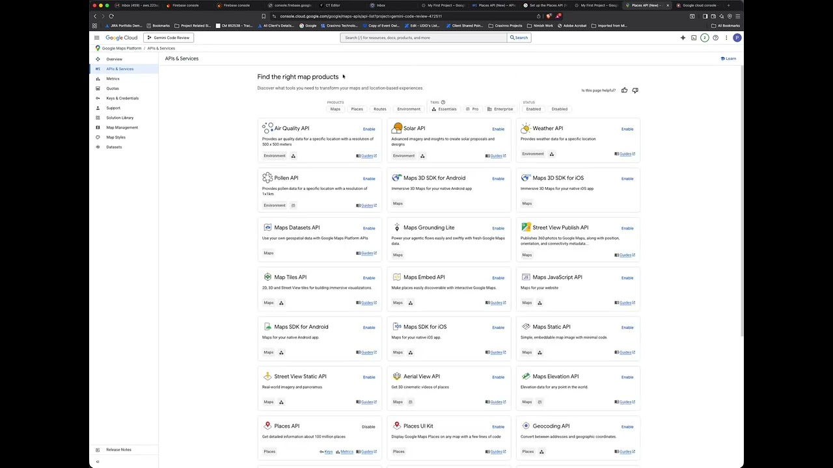This screenshot has height=468, width=833.
Task: Open the Craxinno Projects bookmark folder
Action: (x=506, y=25)
